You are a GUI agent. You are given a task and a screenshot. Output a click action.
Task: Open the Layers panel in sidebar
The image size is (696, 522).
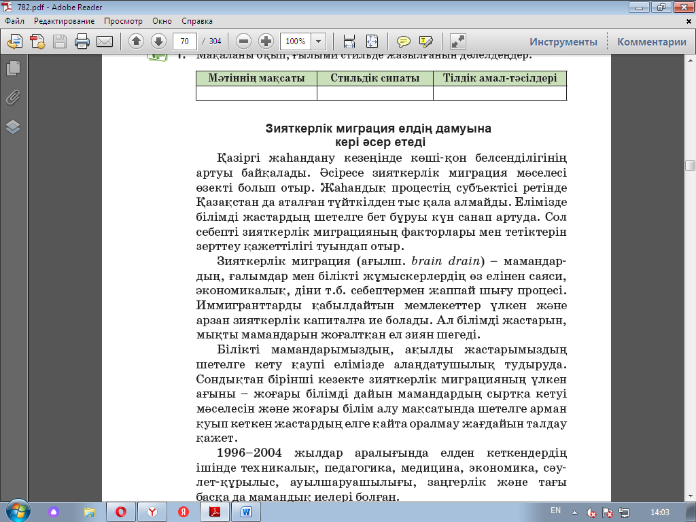coord(14,127)
